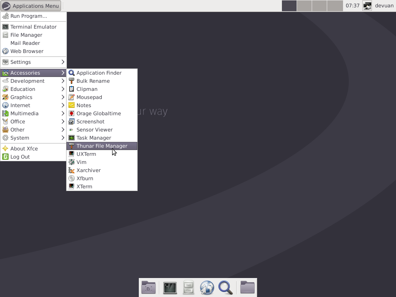Open Application Finder magnifier icon in dock
Viewport: 396px width, 297px height.
[226, 287]
